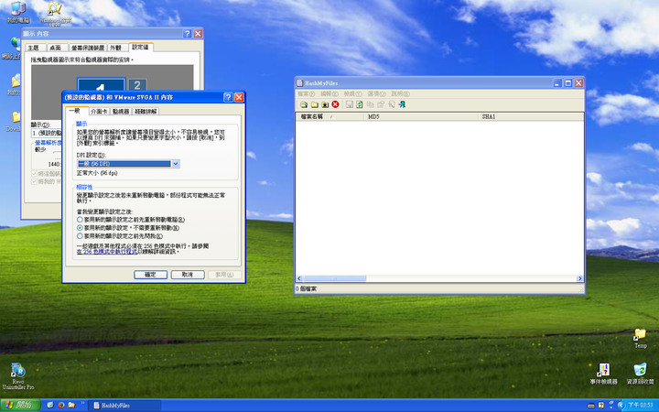Screen dimensions: 659x412
Task: Click the horizontal scrollbar thumb in HashMyFiles
Action: click(335, 278)
